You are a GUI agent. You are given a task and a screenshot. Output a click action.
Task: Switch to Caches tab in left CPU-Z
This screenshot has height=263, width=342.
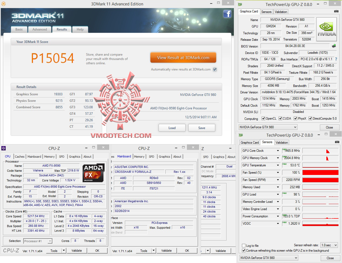[20, 157]
